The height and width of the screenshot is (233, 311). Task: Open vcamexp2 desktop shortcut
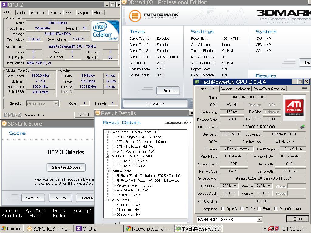(83, 211)
